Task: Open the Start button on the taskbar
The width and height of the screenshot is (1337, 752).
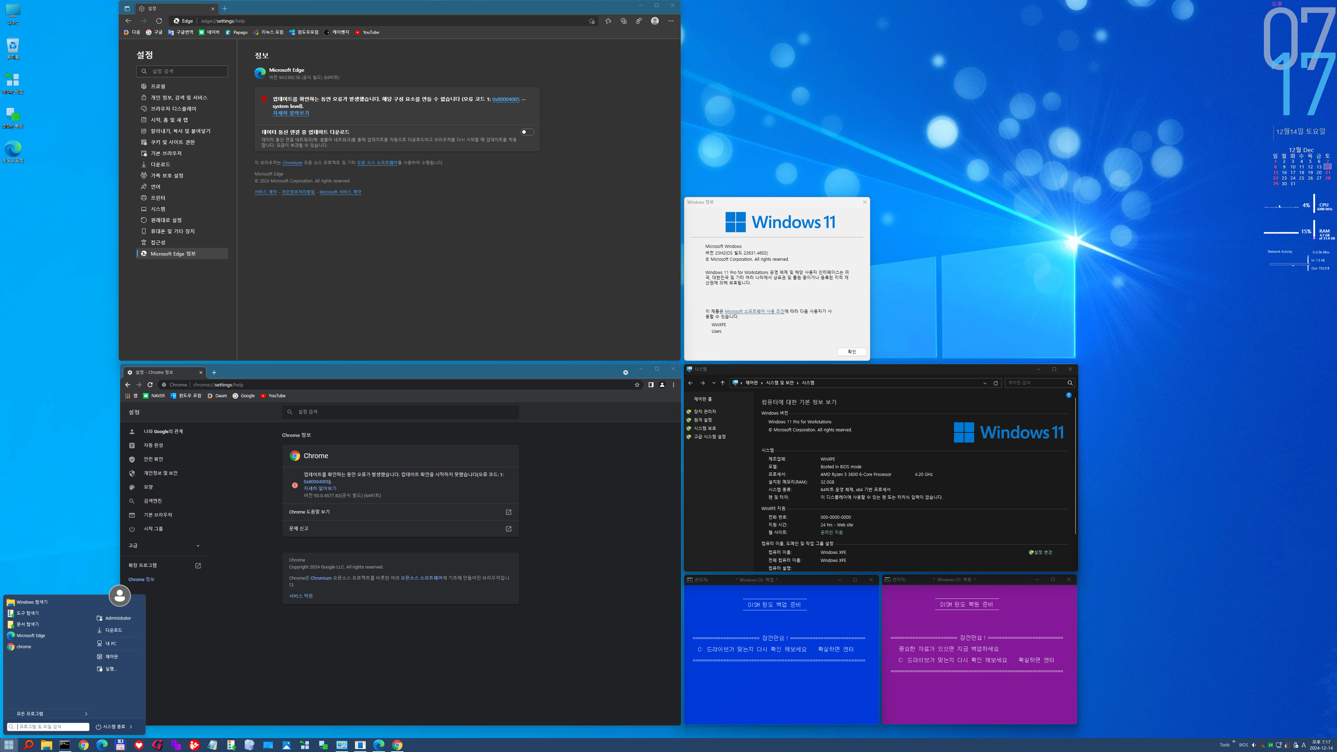Action: tap(9, 745)
